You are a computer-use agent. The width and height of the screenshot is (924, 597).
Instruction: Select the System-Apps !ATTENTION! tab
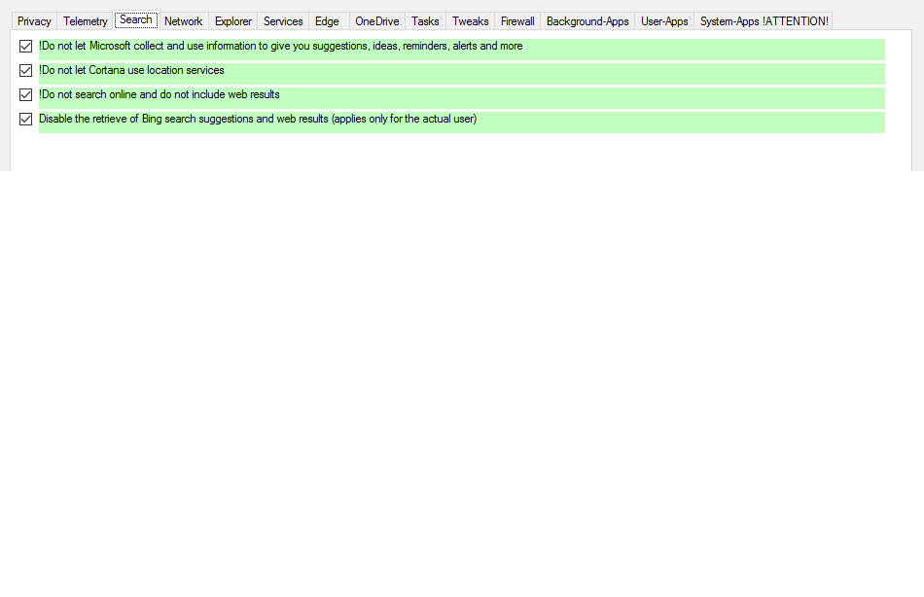point(764,21)
